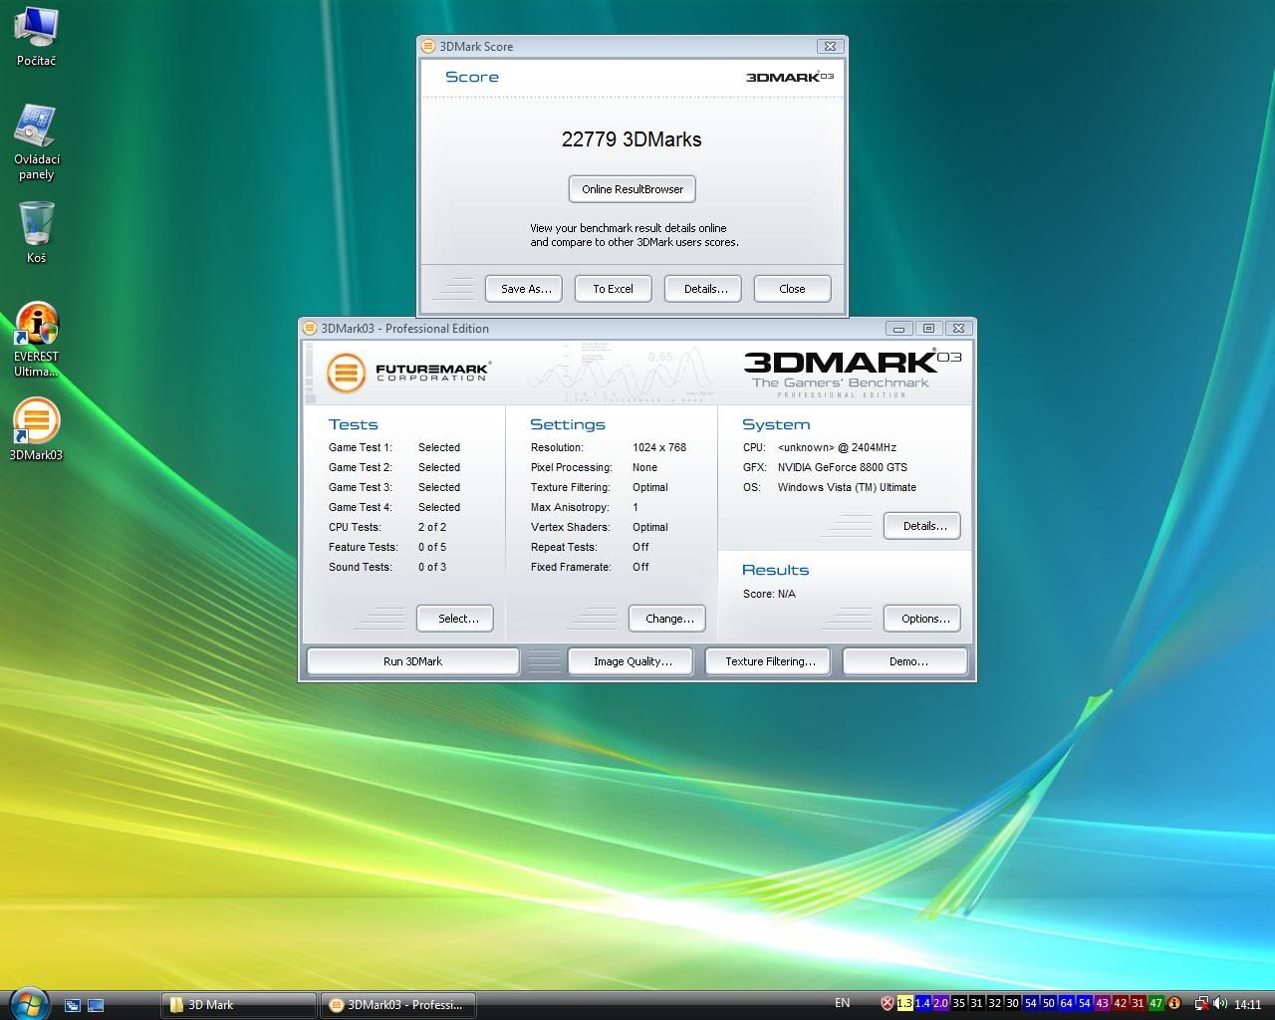Click the Online ResultBrowser button
The width and height of the screenshot is (1275, 1020).
[x=633, y=189]
